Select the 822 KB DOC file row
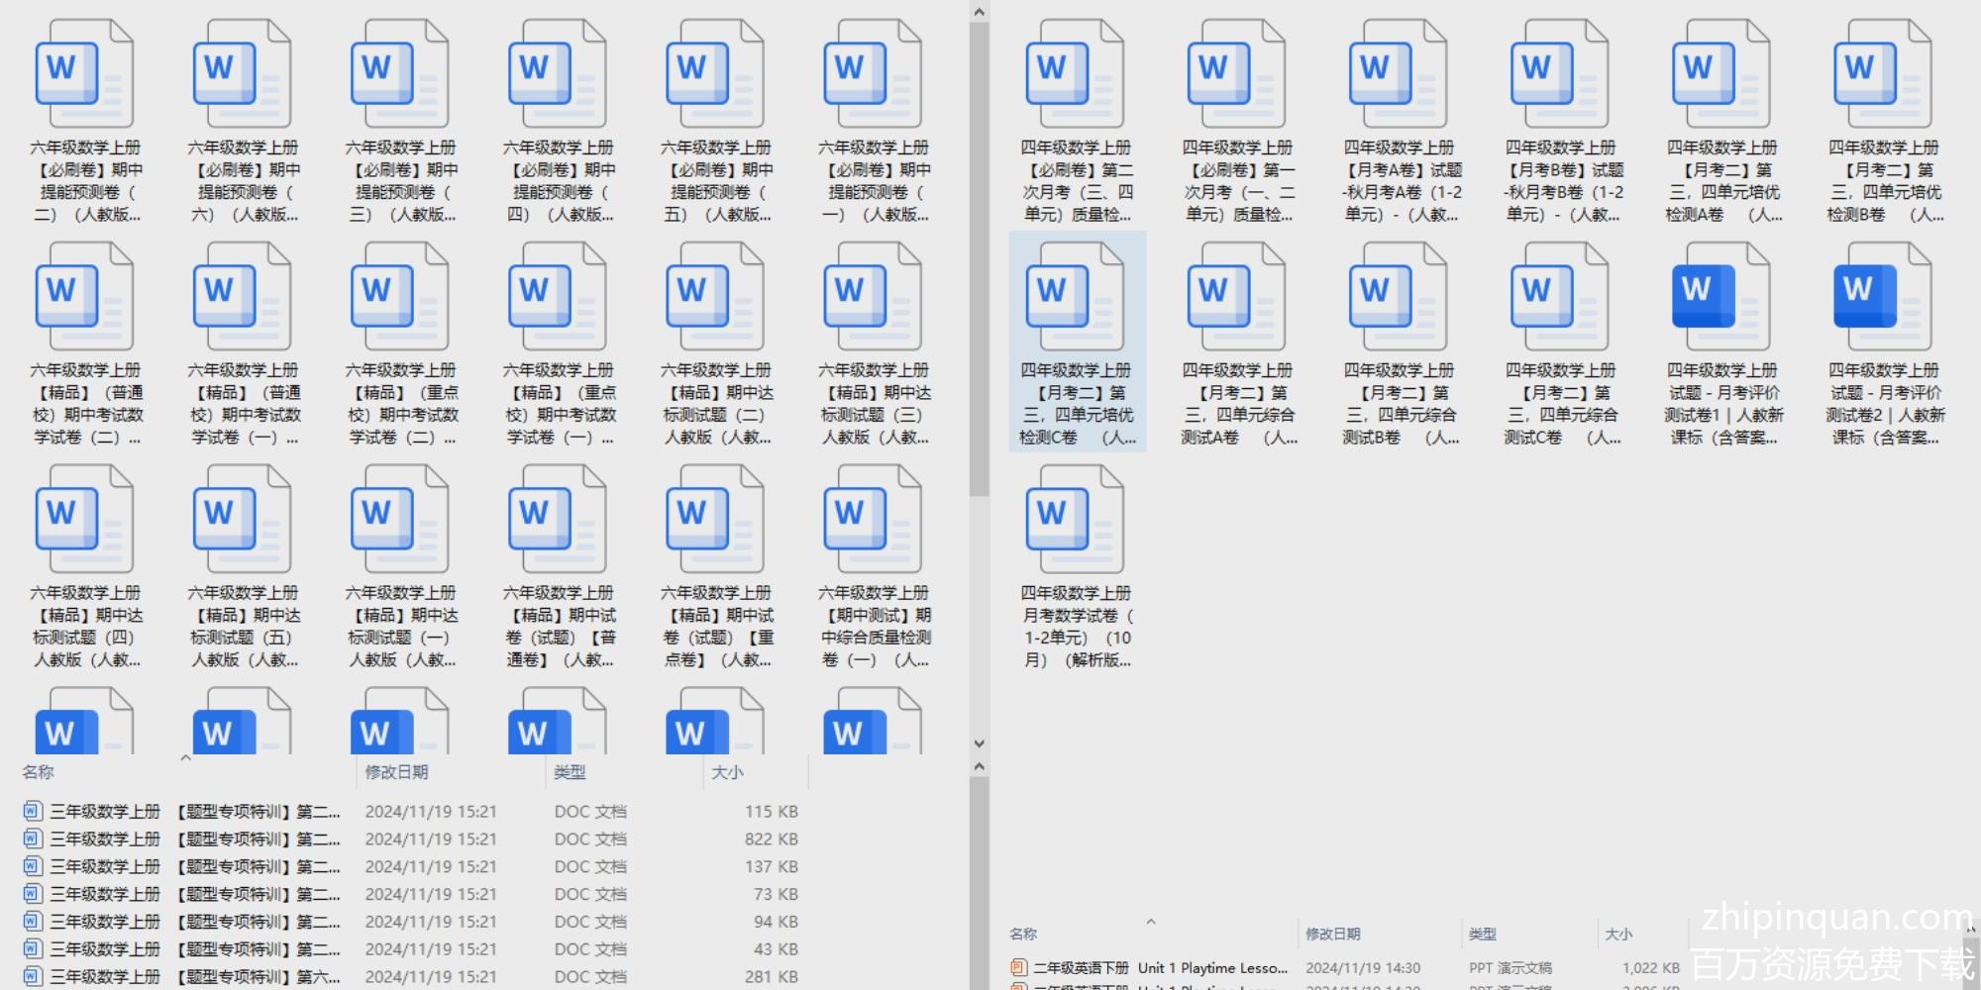 point(396,840)
